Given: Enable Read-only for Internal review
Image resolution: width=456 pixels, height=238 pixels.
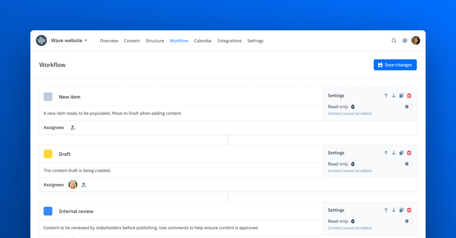Looking at the screenshot, I should [x=408, y=221].
